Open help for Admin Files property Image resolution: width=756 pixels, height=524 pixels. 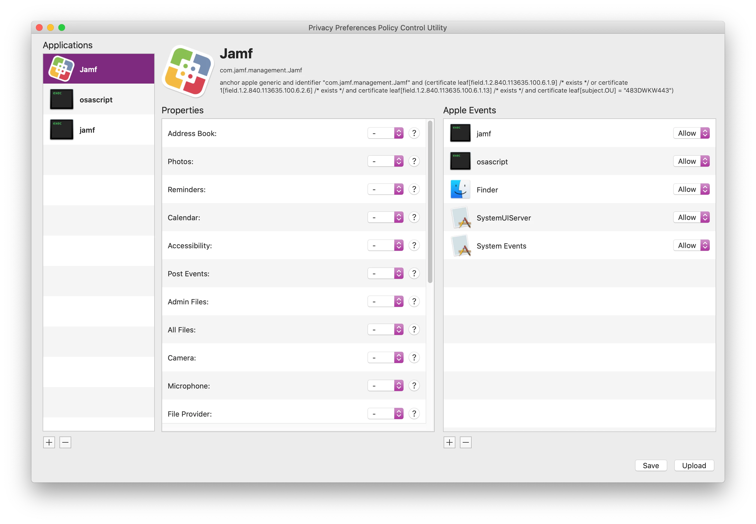(414, 302)
